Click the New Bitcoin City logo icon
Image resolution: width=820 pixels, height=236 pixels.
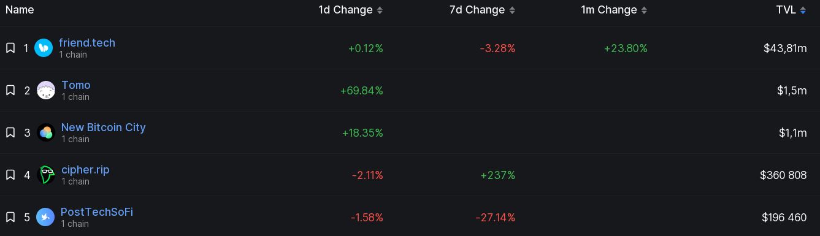46,132
